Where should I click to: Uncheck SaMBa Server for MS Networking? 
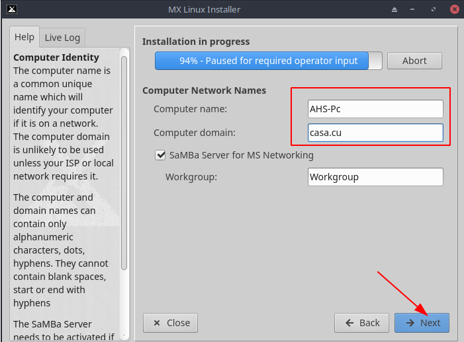pos(160,155)
